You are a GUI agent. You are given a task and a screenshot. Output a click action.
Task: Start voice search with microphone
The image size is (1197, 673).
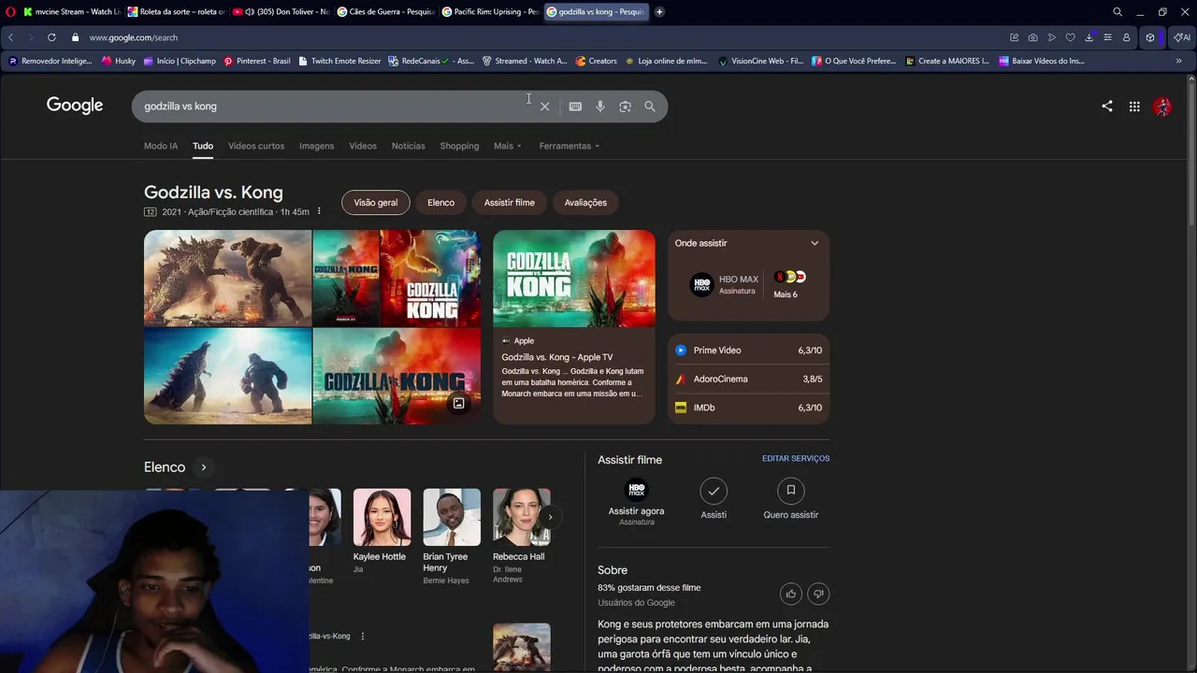point(600,107)
